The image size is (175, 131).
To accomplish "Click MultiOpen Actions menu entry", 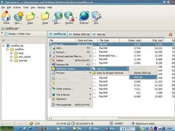I will coord(72,69).
